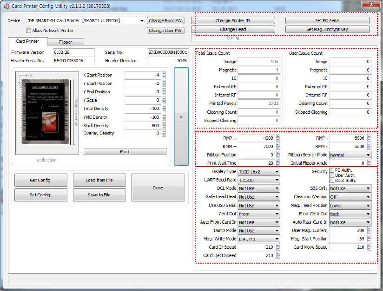Click the Firmware Version field
Image resolution: width=383 pixels, height=291 pixels.
click(73, 52)
